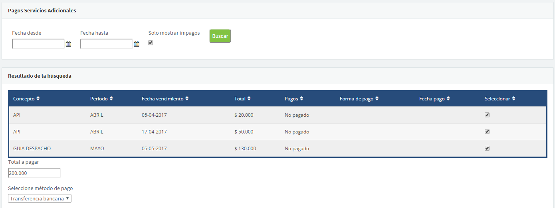Sort by Seleccionar column sort icon
This screenshot has height=208, width=555.
pyautogui.click(x=513, y=99)
